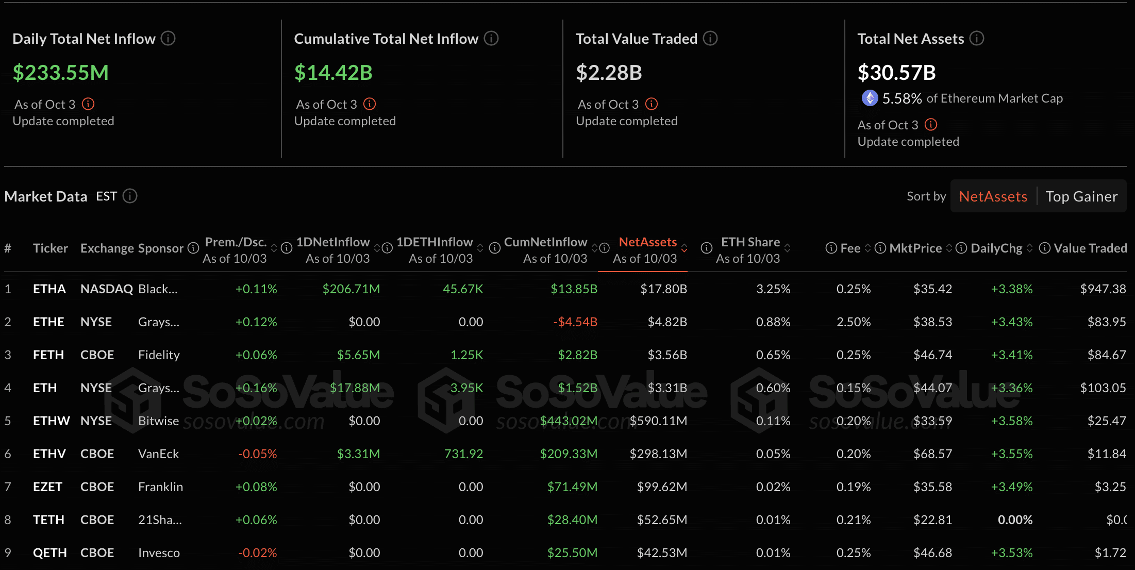Click the info icon beside the DailyChg column
The image size is (1135, 570).
tap(961, 248)
